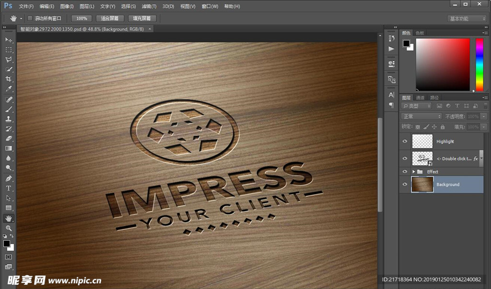Viewport: 491px width, 289px height.
Task: Expand the Effect layer group
Action: (414, 171)
